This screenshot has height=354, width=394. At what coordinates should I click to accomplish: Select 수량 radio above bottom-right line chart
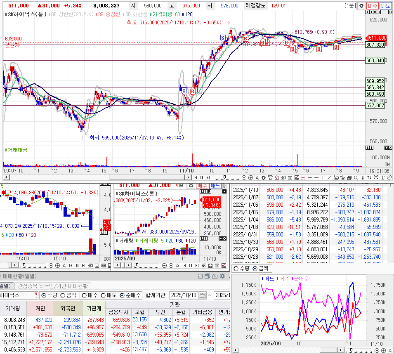(236, 269)
